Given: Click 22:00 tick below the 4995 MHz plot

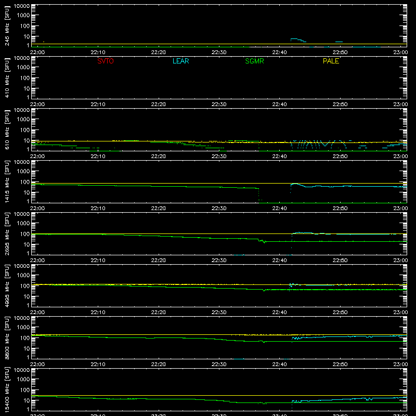Looking at the screenshot, I should tap(37, 313).
